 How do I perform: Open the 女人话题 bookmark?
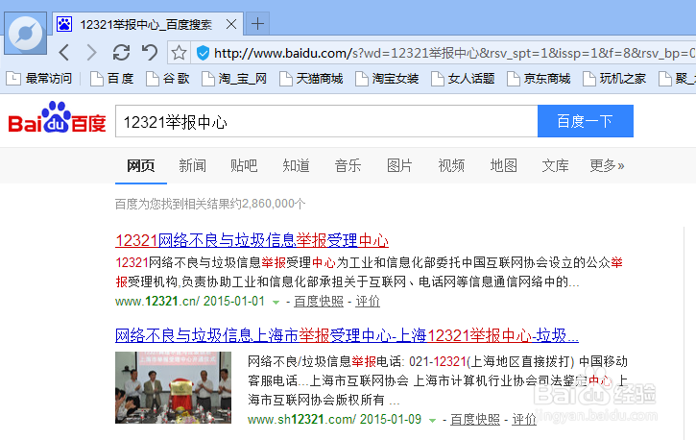[x=463, y=79]
